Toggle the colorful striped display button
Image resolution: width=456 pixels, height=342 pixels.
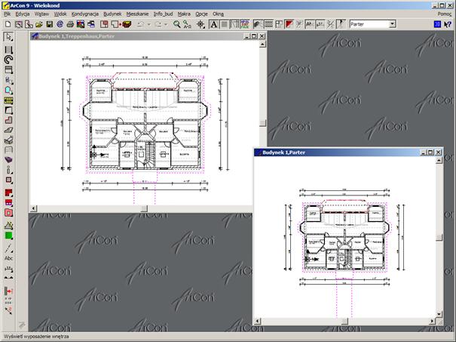(244, 24)
